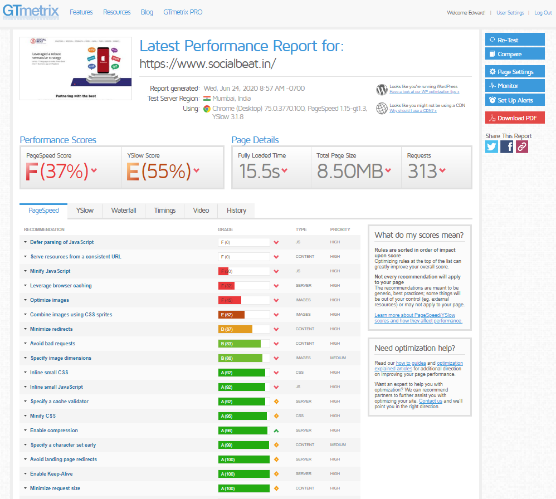Click Minimize redirects grade bar D (67)
This screenshot has width=556, height=499.
(244, 330)
